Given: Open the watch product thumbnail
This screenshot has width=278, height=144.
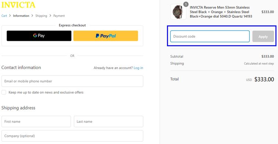Looking at the screenshot, I should [x=178, y=12].
